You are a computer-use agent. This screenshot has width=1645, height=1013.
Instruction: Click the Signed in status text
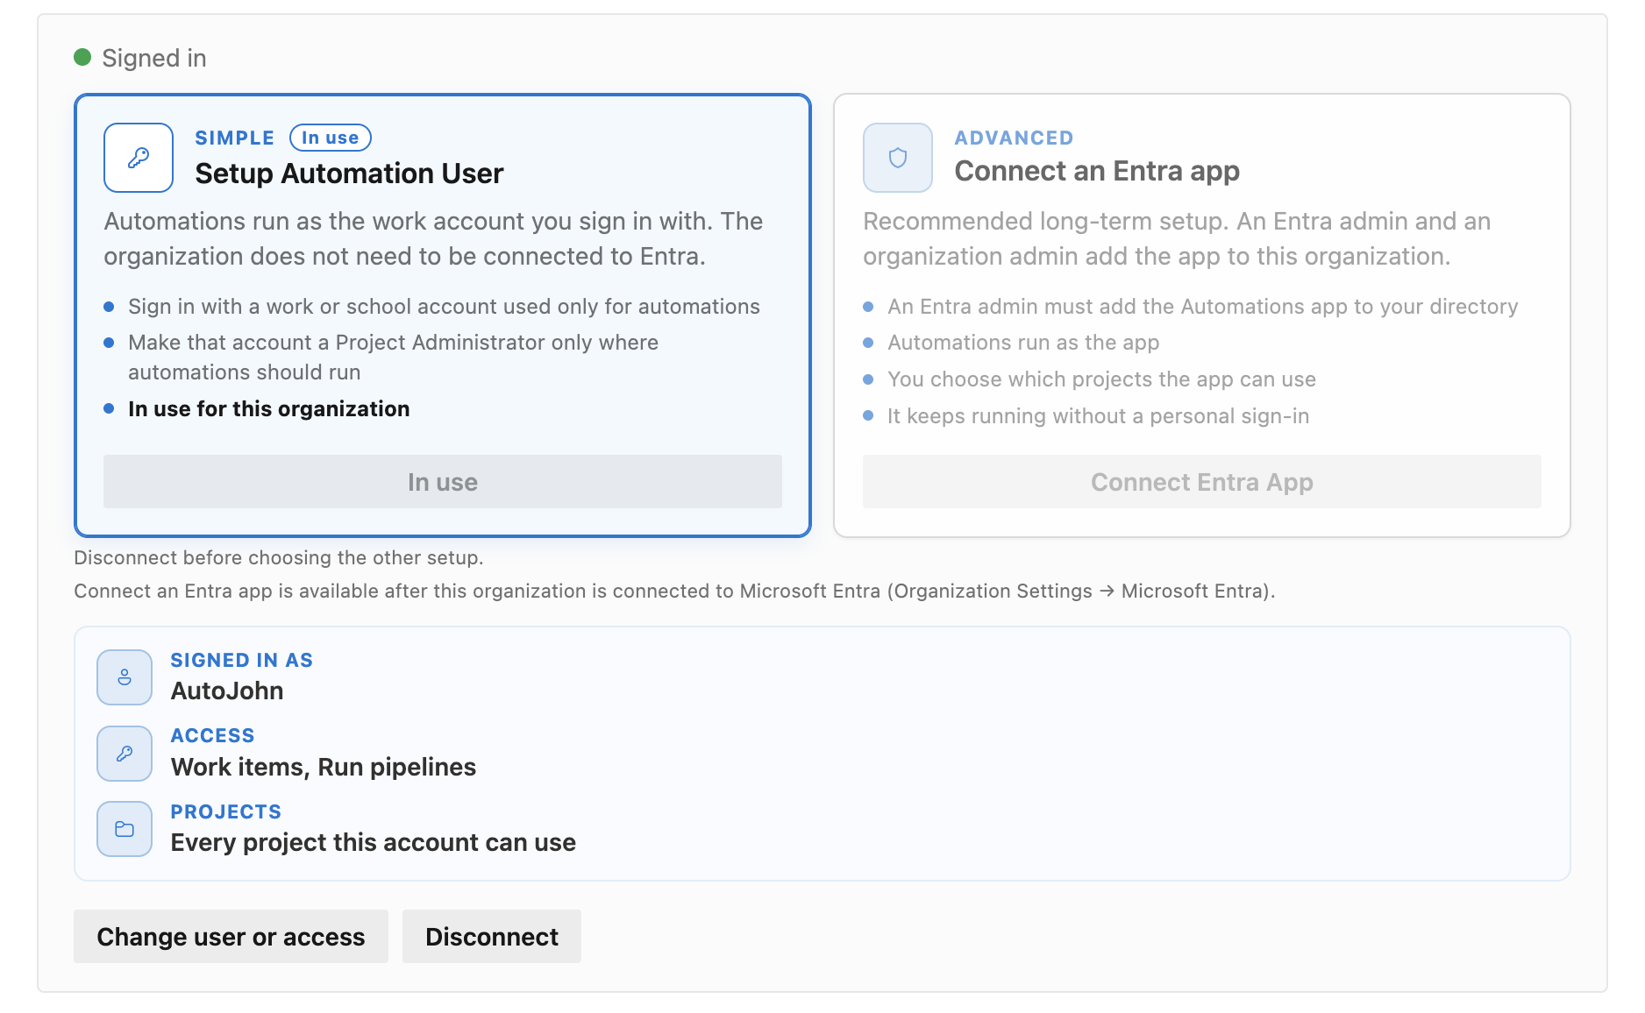tap(154, 58)
